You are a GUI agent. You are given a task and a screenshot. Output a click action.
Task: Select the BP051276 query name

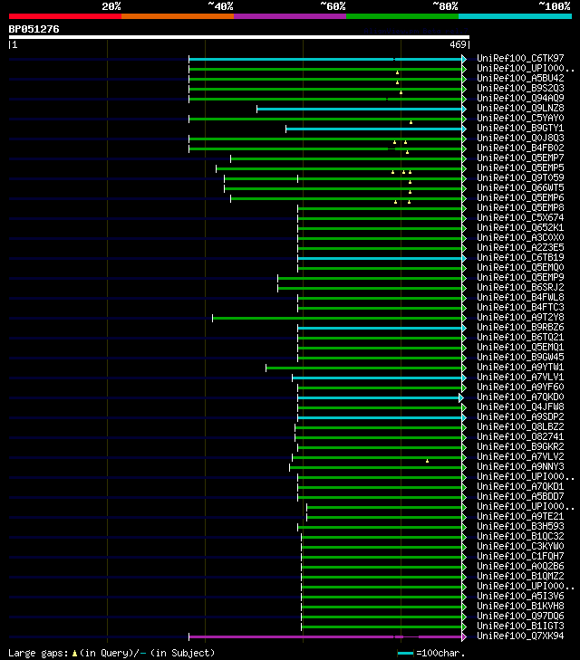pos(34,29)
